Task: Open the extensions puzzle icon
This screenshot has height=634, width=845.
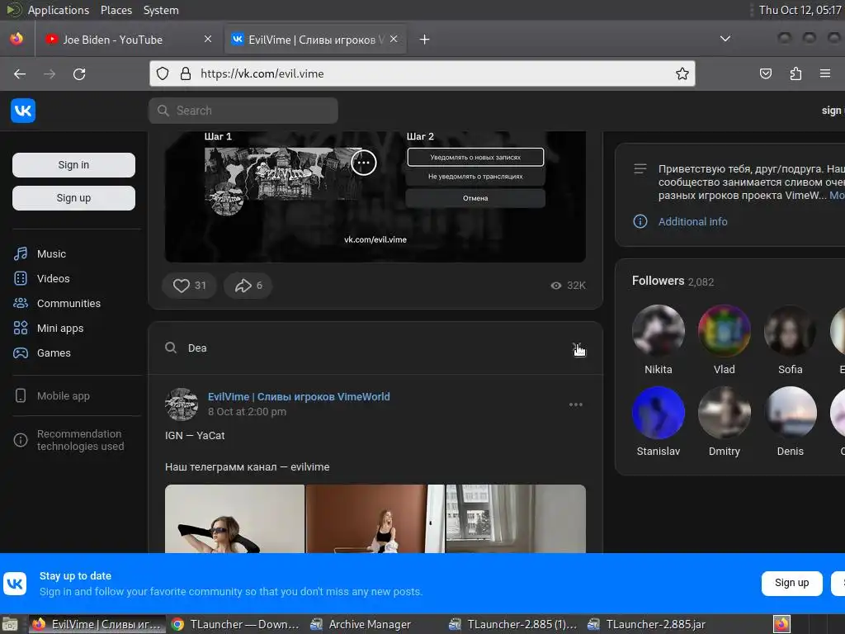Action: click(795, 73)
